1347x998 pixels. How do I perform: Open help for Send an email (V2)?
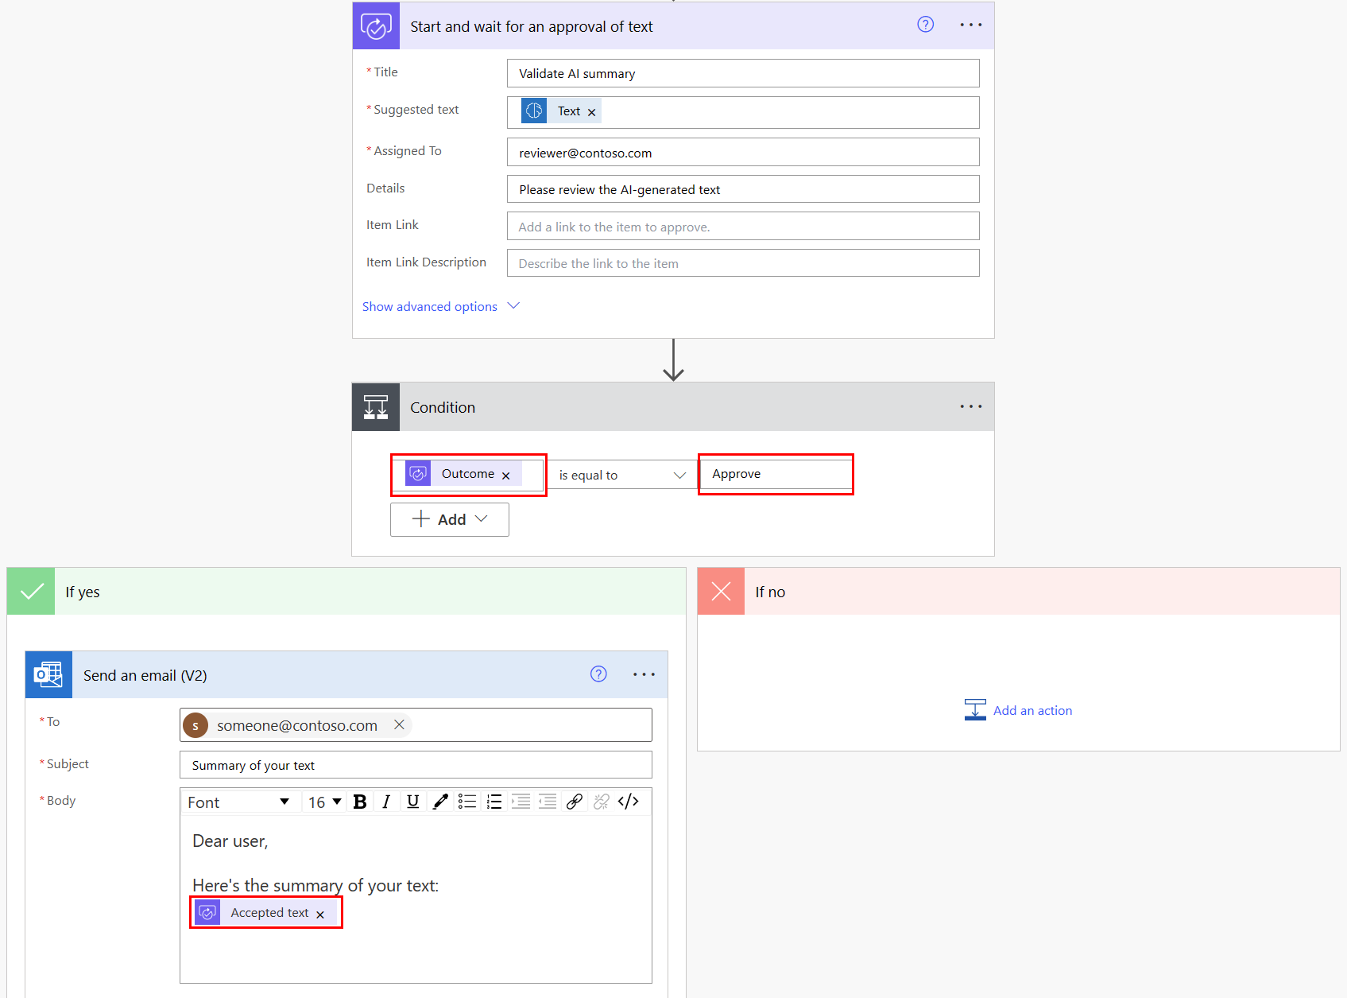[x=598, y=674]
